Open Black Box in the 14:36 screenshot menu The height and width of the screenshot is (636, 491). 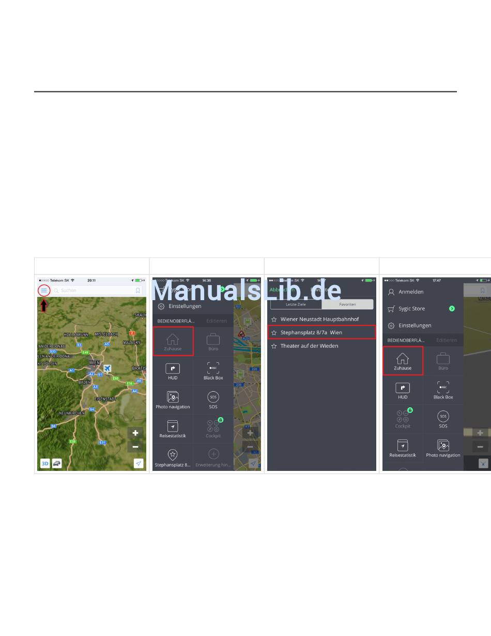(213, 371)
